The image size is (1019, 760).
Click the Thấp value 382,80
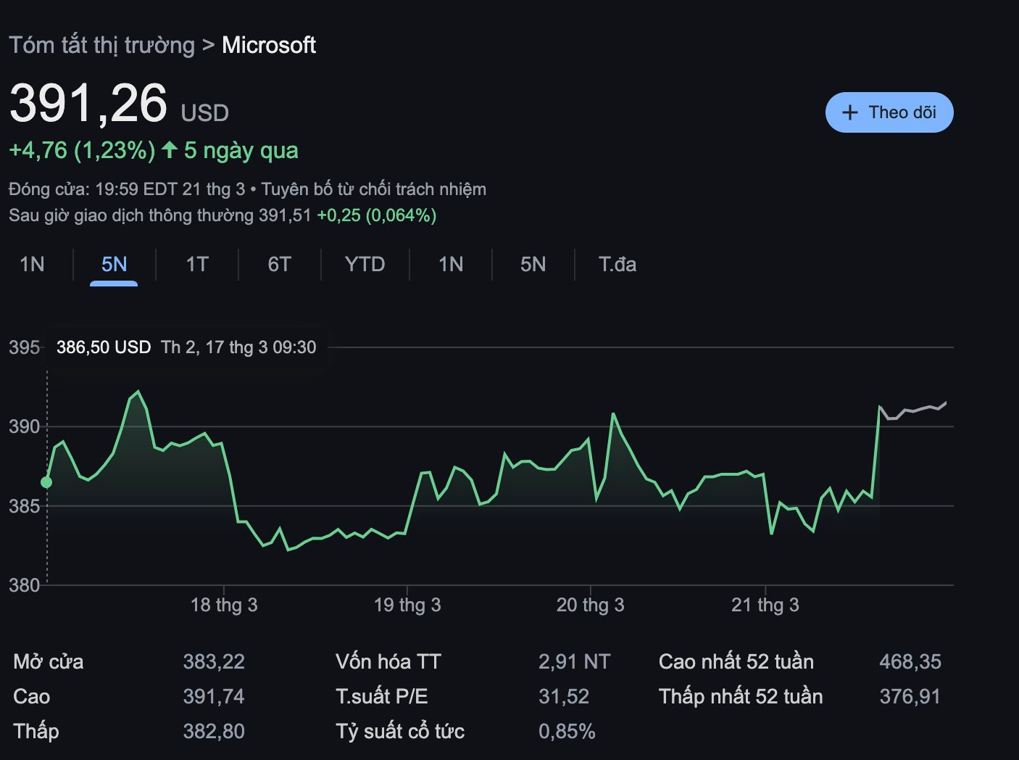214,731
